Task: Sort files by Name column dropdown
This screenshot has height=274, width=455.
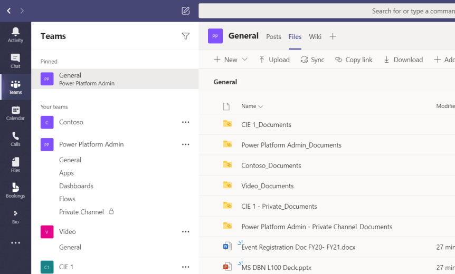Action: [x=252, y=106]
